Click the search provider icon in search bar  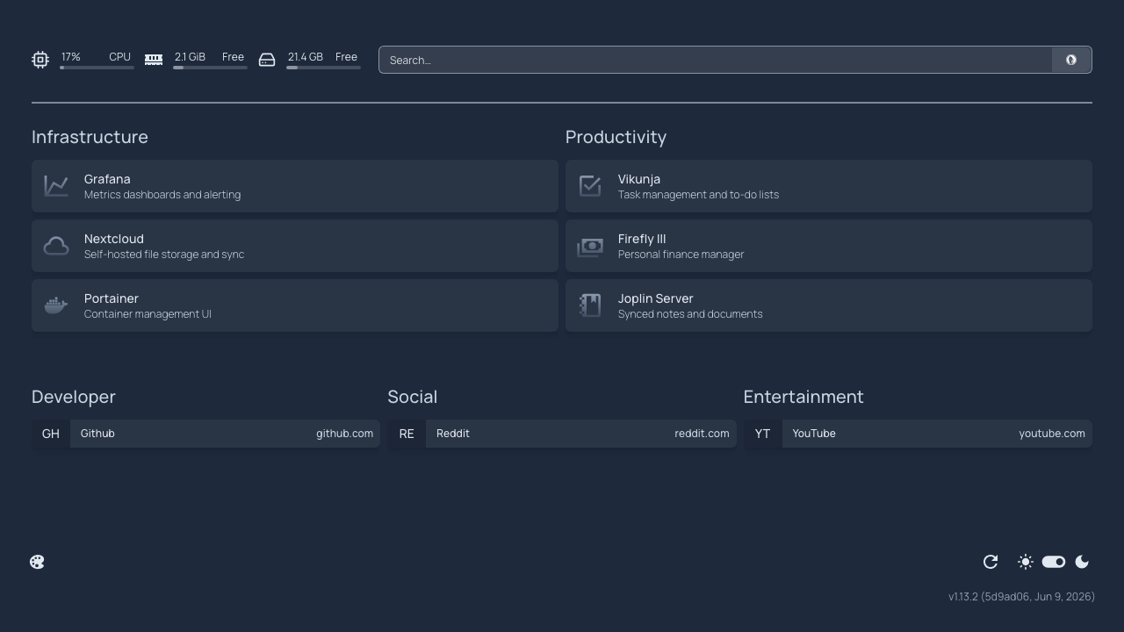(1071, 60)
